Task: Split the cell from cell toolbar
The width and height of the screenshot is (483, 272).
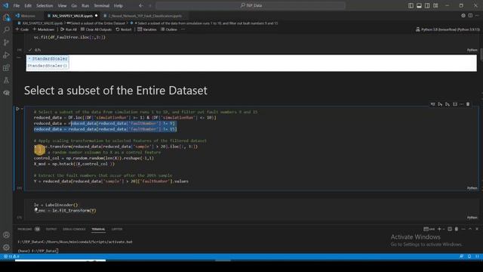Action: coord(454,104)
